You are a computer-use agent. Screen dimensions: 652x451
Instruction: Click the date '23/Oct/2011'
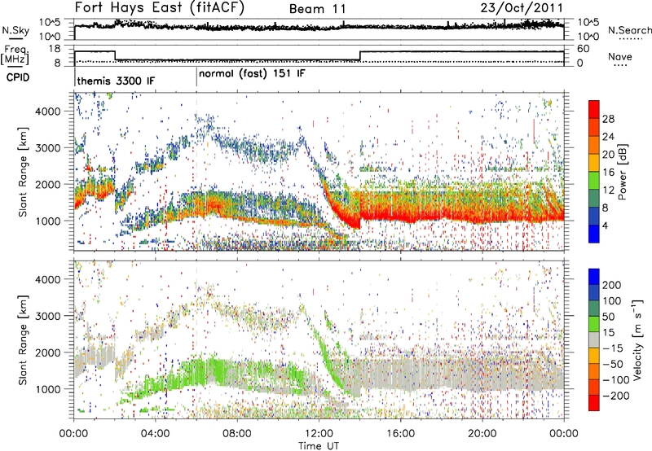[522, 8]
